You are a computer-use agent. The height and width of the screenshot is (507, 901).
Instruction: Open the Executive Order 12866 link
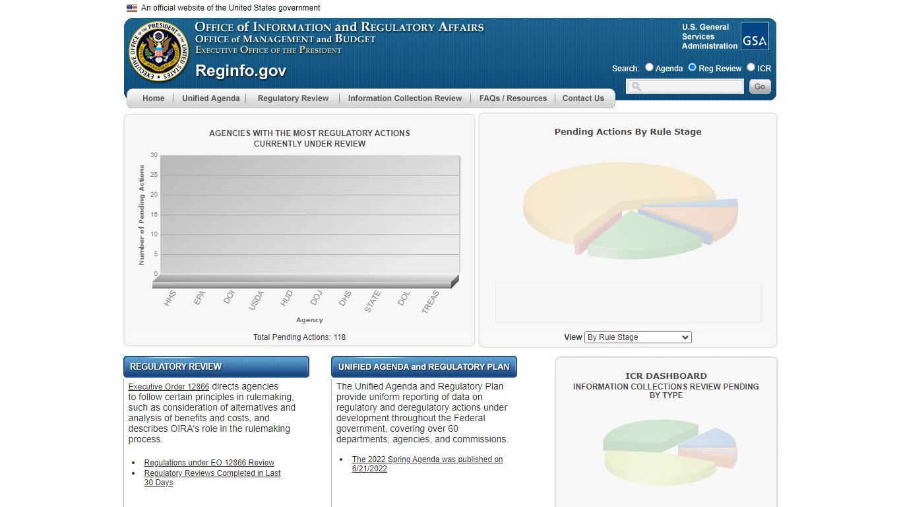click(169, 387)
